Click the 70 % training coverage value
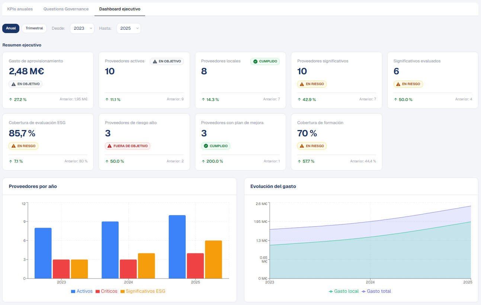 click(307, 133)
